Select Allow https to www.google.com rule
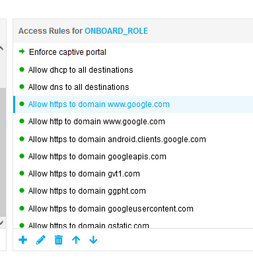Screen dimensions: 253x271 coord(133,104)
